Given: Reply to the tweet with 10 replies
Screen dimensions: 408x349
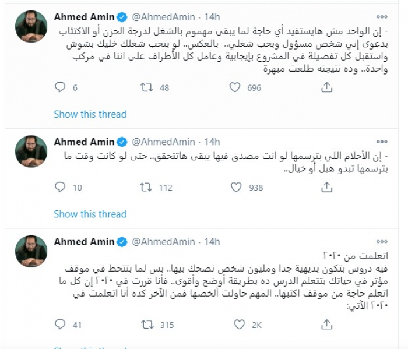Looking at the screenshot, I should (60, 187).
